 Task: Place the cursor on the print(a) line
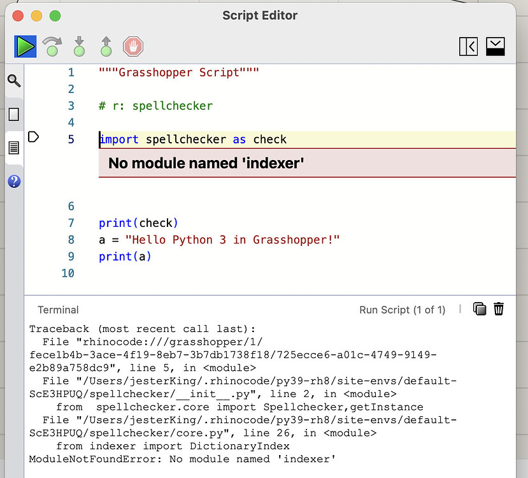[125, 256]
